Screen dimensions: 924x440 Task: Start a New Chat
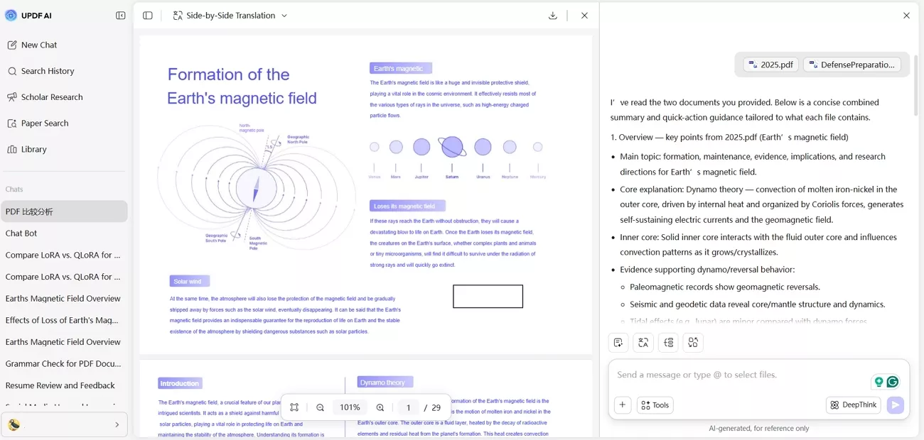tap(38, 45)
